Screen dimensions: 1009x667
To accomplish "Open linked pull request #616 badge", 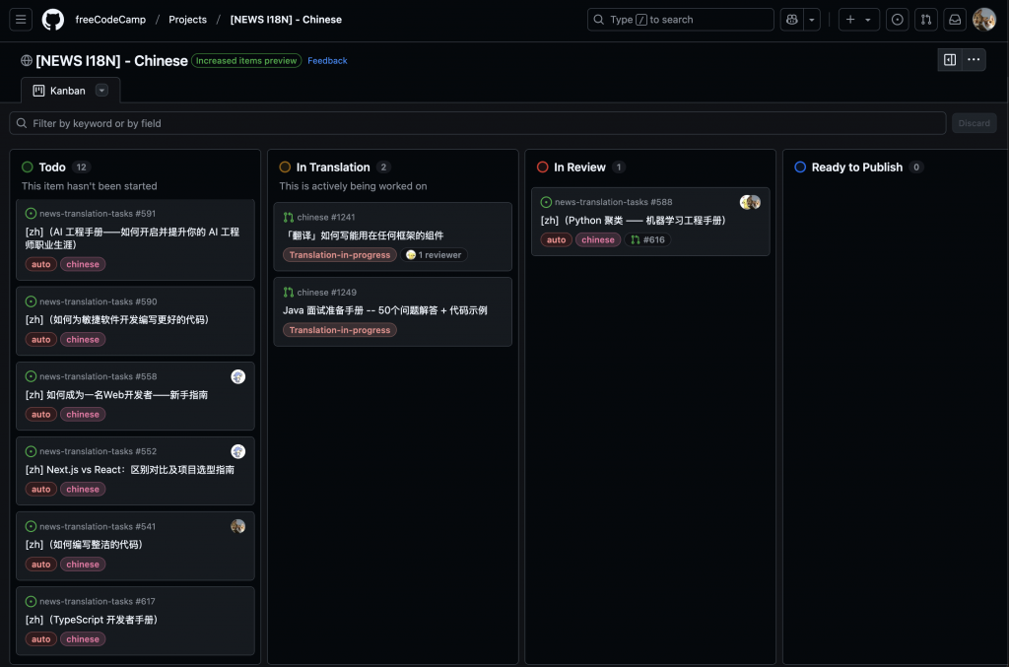I will [648, 240].
